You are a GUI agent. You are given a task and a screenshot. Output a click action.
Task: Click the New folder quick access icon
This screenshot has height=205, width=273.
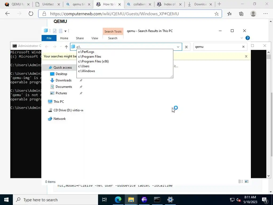point(61,31)
